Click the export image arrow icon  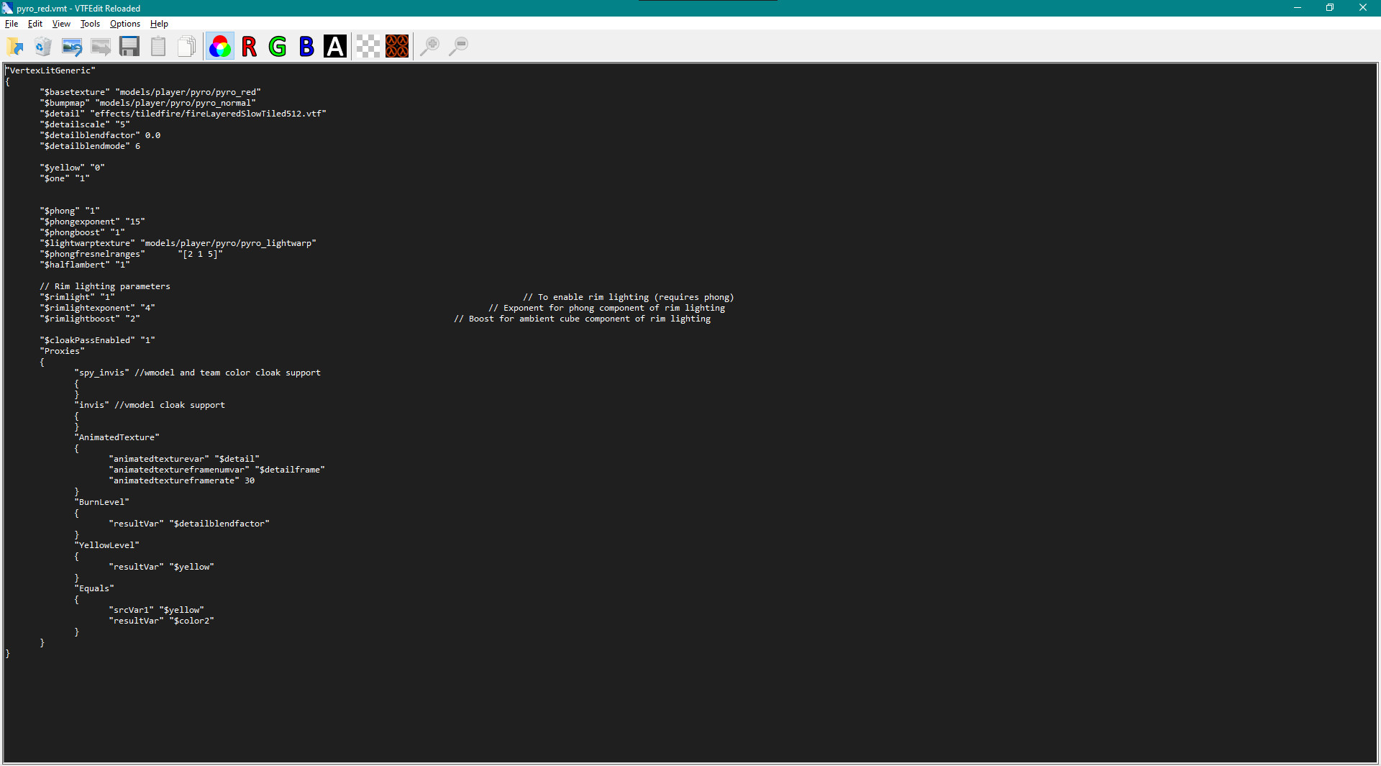(101, 46)
